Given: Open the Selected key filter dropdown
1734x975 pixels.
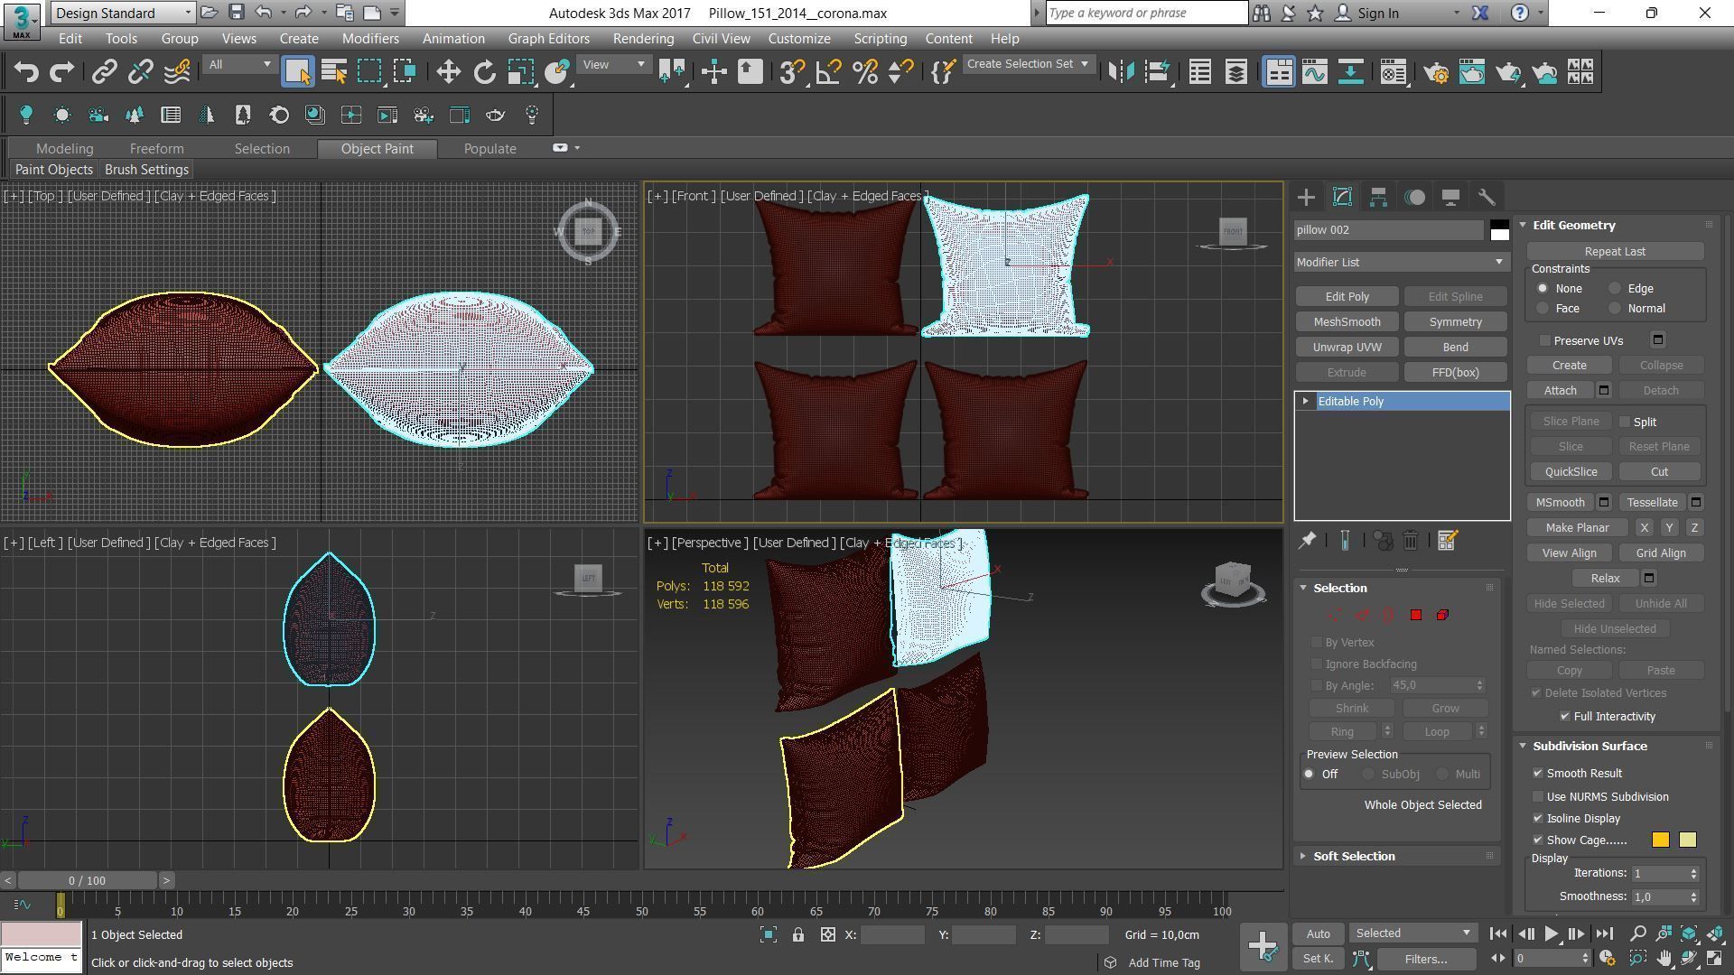Looking at the screenshot, I should [x=1412, y=933].
